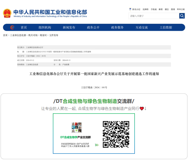Click the group avatar collage image

[x=77, y=128]
